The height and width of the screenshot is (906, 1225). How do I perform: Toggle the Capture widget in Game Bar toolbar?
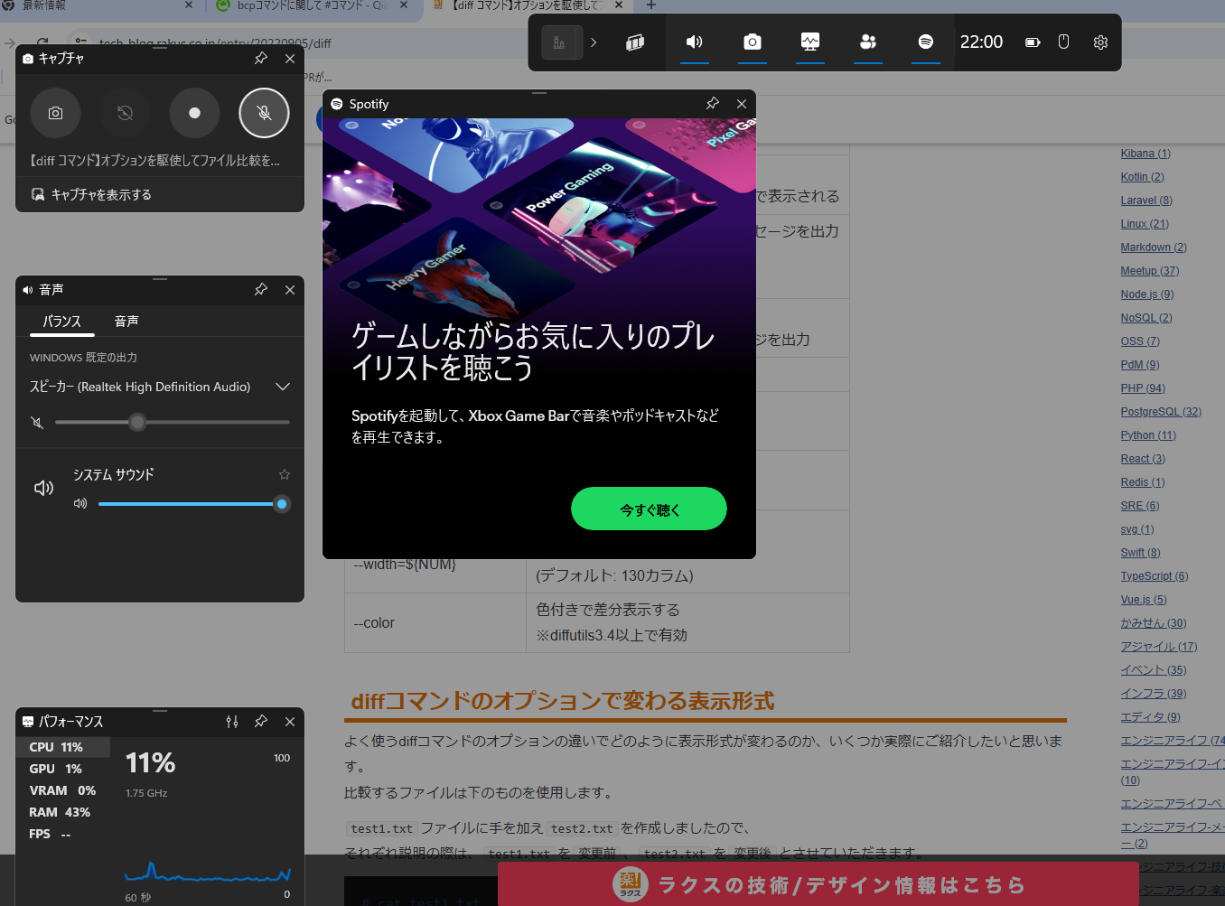752,42
